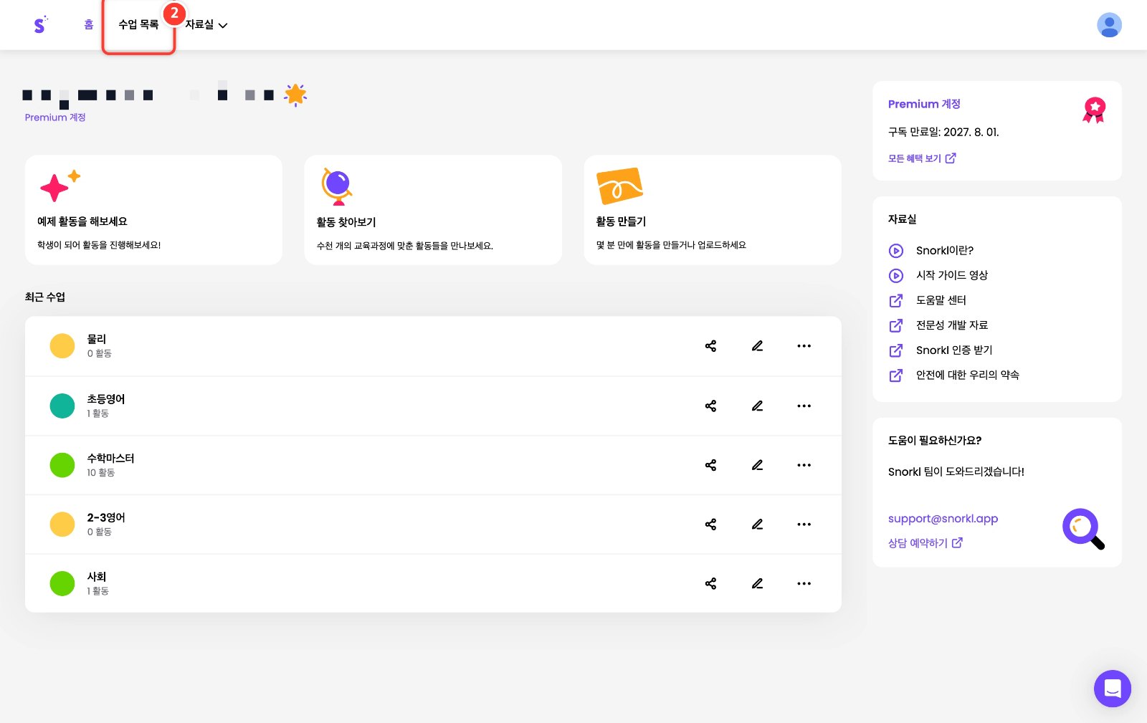The image size is (1147, 723).
Task: Open the Snorkl 인증 받기 link
Action: pos(941,350)
